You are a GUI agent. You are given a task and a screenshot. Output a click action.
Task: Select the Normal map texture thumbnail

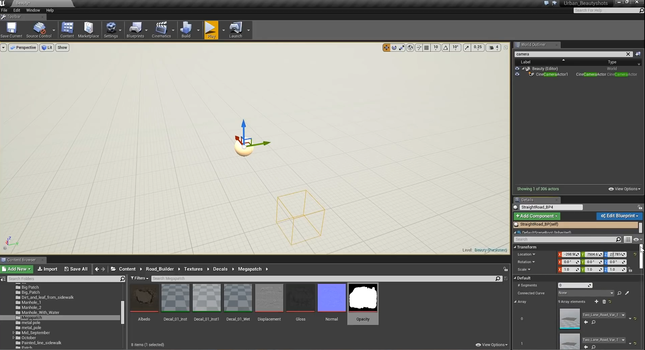tap(332, 298)
